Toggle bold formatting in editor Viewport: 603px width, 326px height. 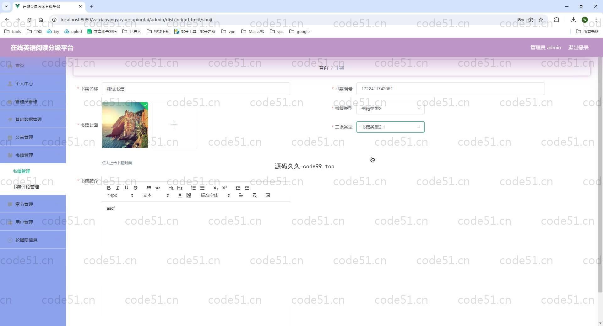109,188
